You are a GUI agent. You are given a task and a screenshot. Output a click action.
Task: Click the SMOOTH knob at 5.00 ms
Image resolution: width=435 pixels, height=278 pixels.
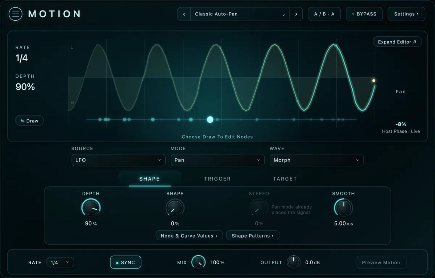click(x=344, y=208)
